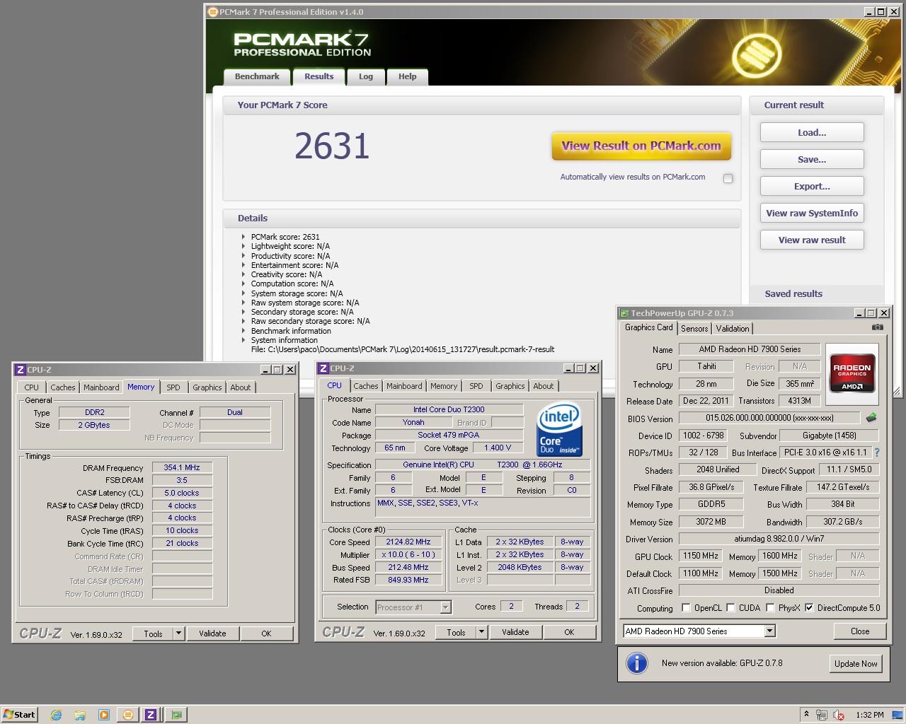Open Caches tab in CPU-Z CPU window

(366, 386)
